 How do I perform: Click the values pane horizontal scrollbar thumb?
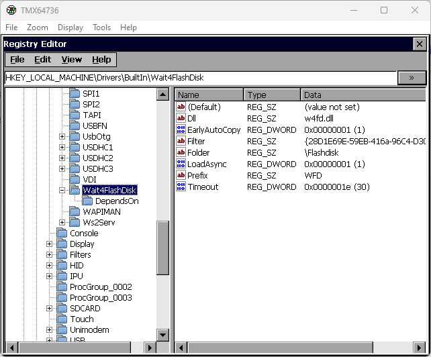coord(280,348)
